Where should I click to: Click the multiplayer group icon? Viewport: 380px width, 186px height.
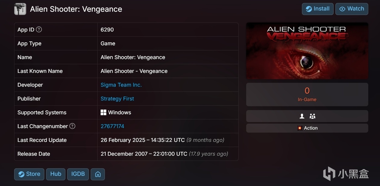(x=312, y=116)
